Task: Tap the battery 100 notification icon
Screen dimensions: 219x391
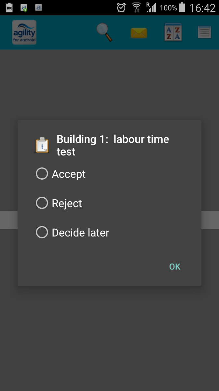Action: [9, 8]
